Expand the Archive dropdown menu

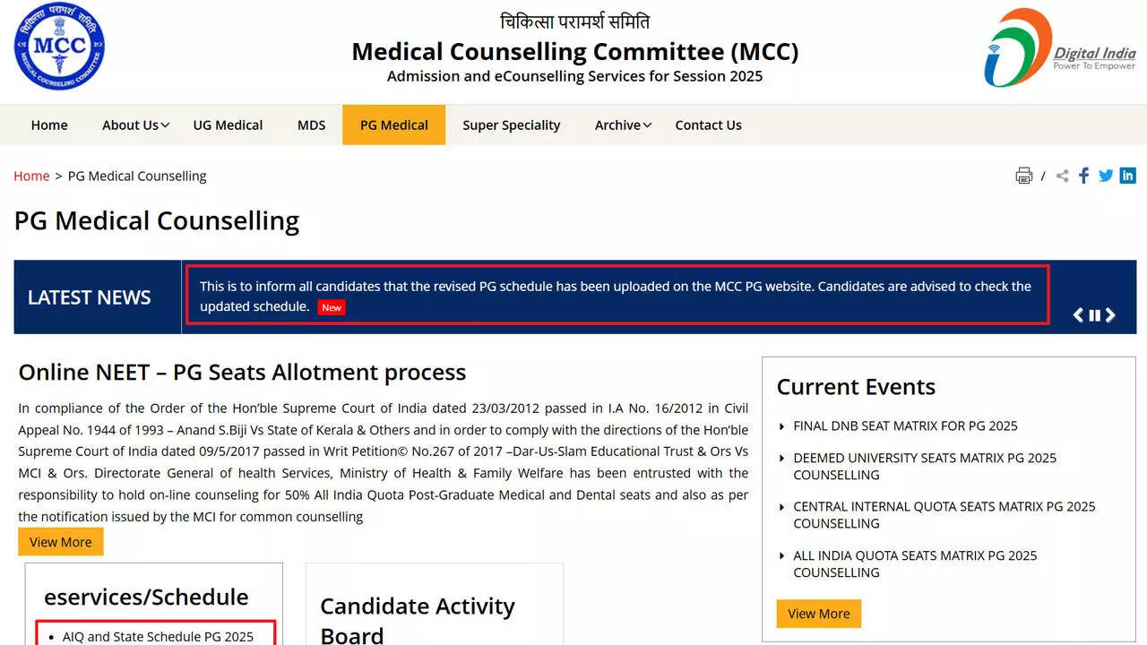(x=623, y=125)
